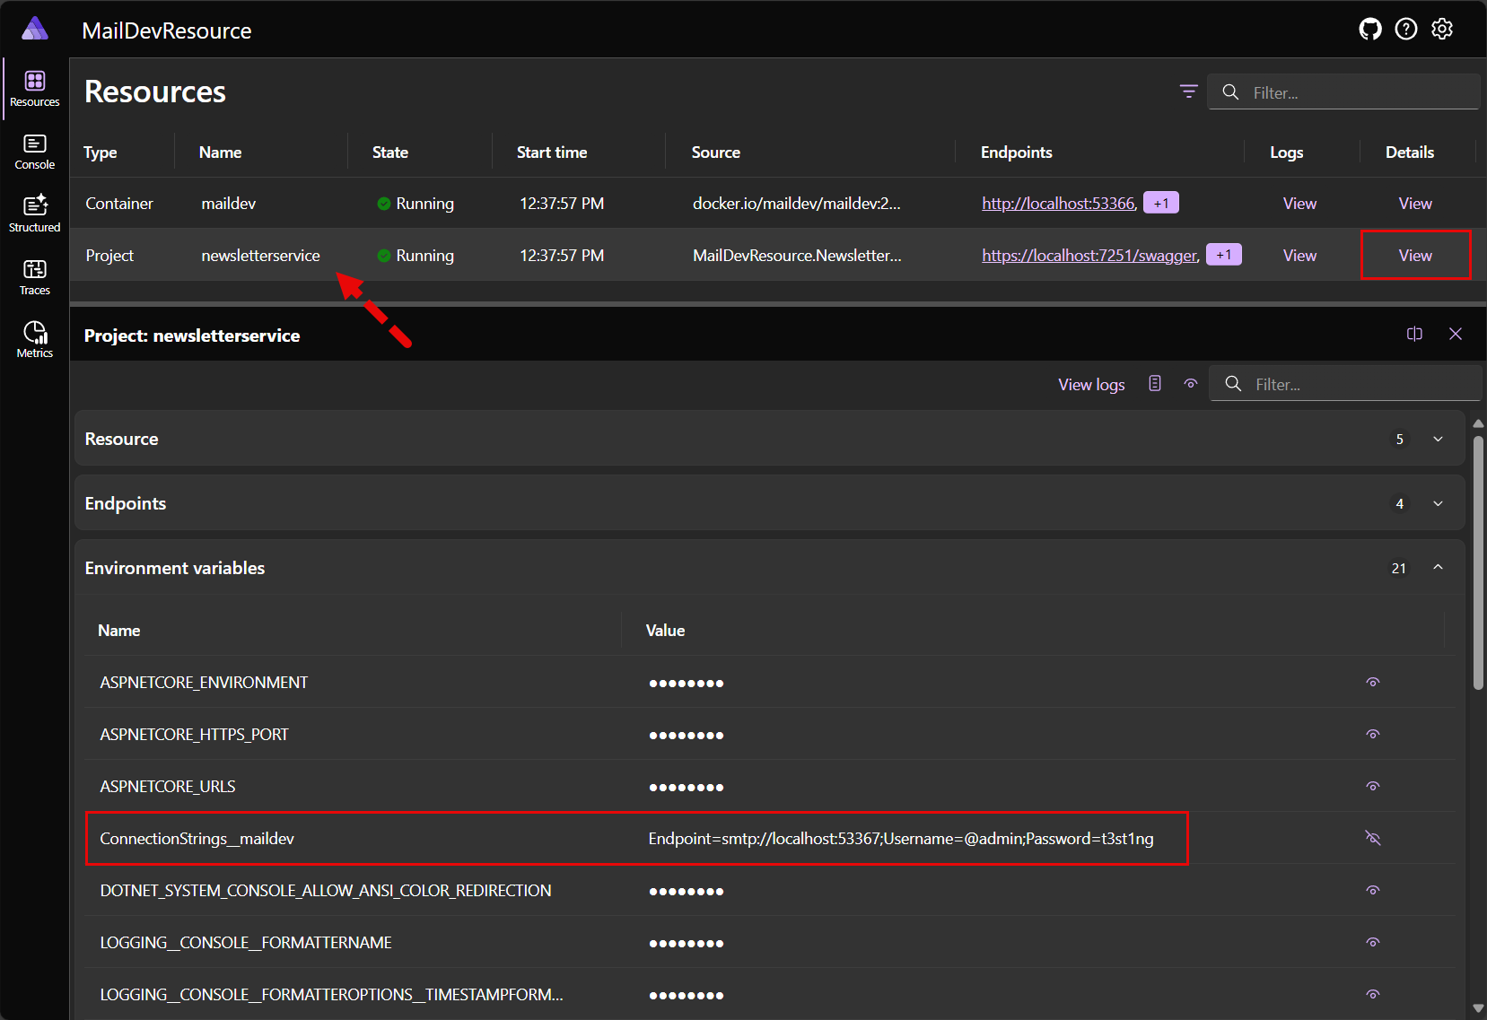Switch to the Console page
Image resolution: width=1487 pixels, height=1020 pixels.
click(x=35, y=152)
